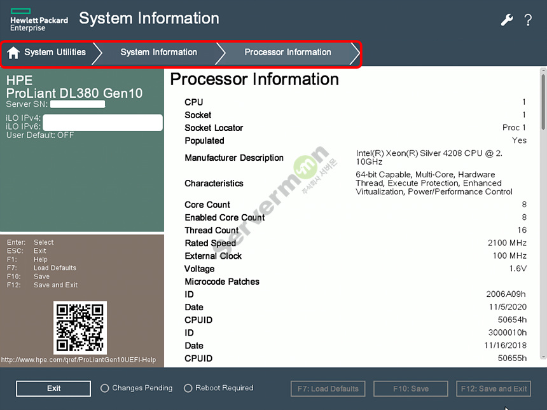547x410 pixels.
Task: Click the Characteristics label
Action: (214, 183)
